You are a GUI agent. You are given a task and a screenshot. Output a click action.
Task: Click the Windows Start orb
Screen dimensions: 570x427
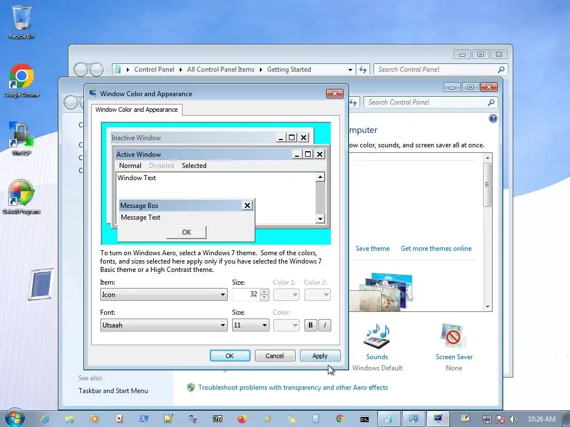tap(14, 418)
